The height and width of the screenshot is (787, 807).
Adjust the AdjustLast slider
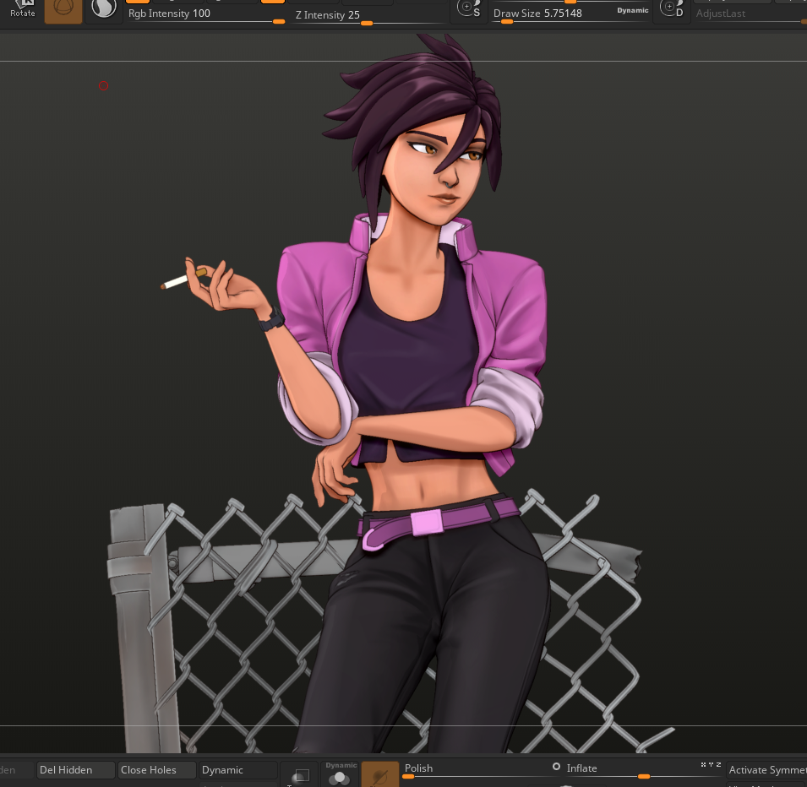click(x=750, y=14)
